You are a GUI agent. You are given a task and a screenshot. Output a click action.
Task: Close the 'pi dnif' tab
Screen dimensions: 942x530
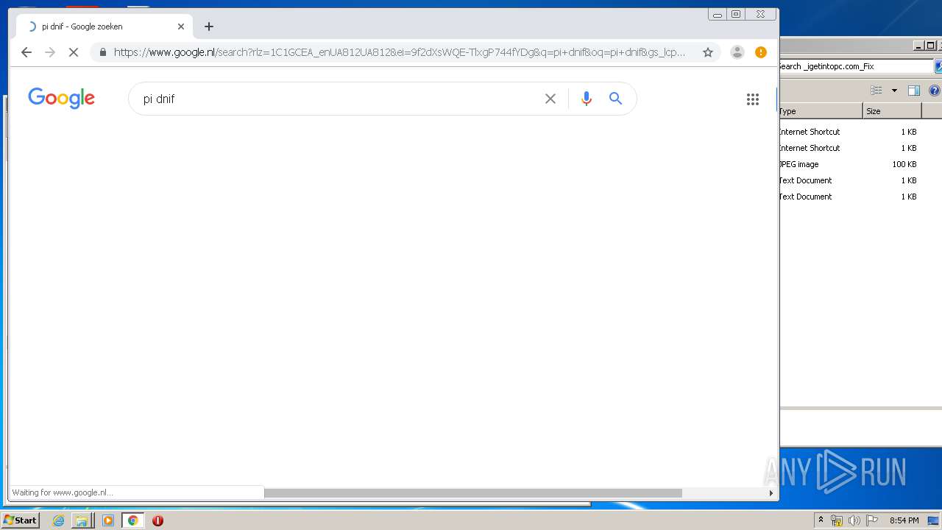[x=181, y=26]
